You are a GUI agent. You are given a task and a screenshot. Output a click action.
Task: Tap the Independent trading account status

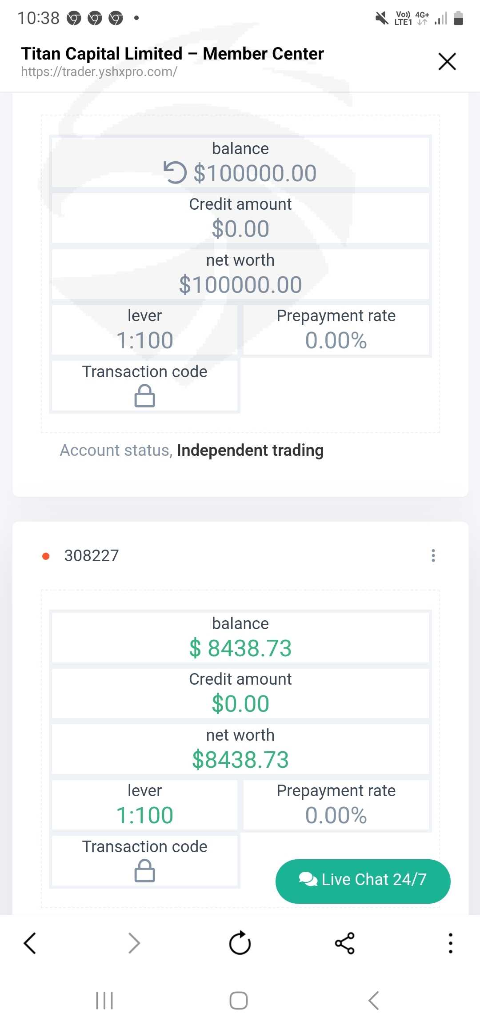tap(250, 450)
